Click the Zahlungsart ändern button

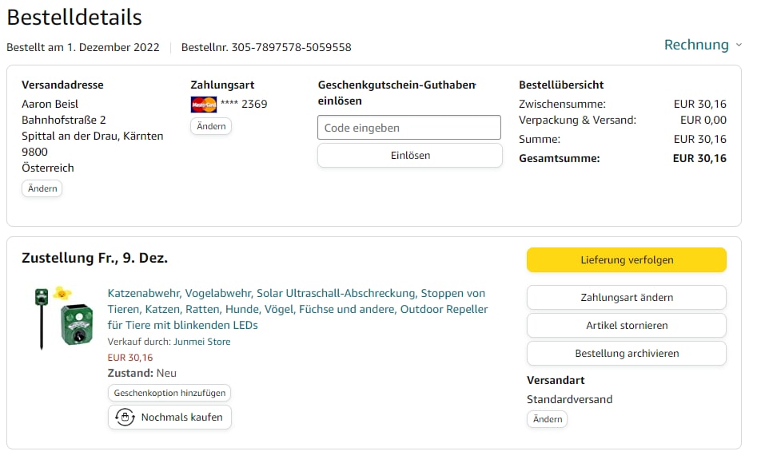[x=626, y=297]
